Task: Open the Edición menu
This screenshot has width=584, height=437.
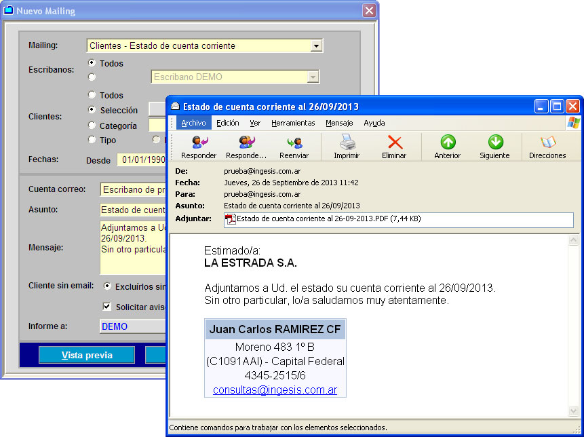Action: [x=228, y=123]
